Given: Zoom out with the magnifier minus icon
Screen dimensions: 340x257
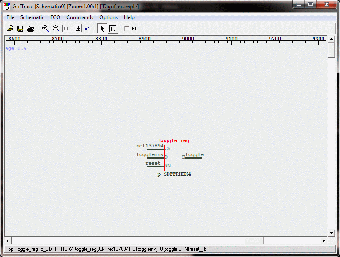Looking at the screenshot, I should pyautogui.click(x=56, y=29).
